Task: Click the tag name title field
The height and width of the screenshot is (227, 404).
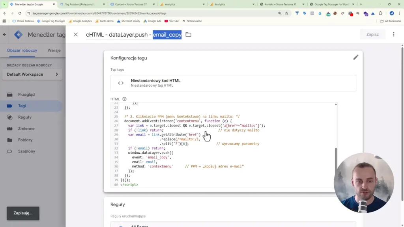Action: 134,35
